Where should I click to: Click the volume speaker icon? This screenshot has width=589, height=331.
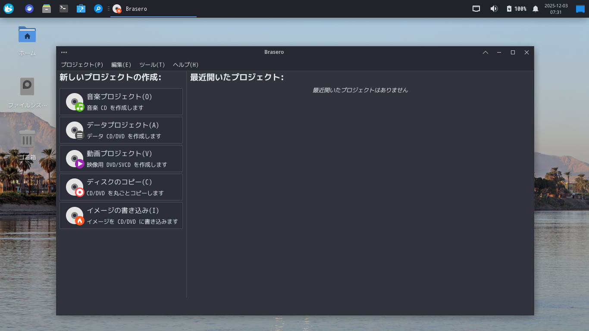(494, 9)
